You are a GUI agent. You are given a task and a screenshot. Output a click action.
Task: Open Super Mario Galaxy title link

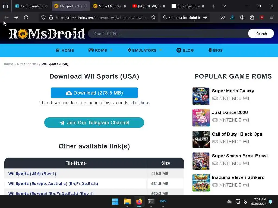(233, 91)
